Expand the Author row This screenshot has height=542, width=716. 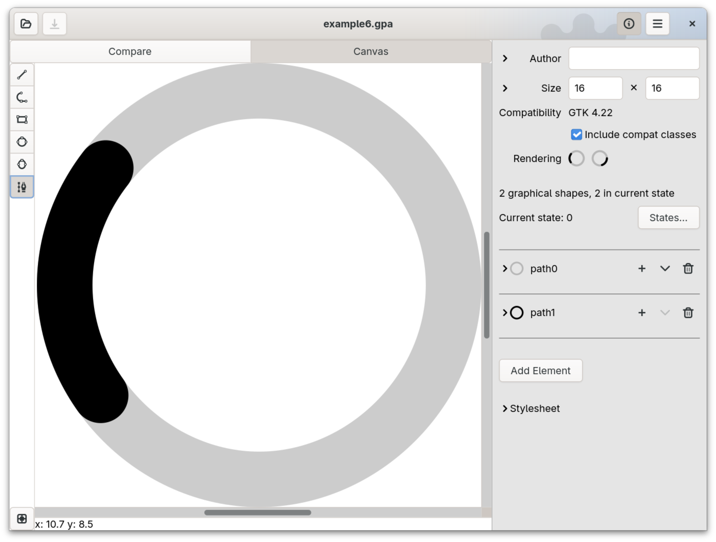point(505,58)
